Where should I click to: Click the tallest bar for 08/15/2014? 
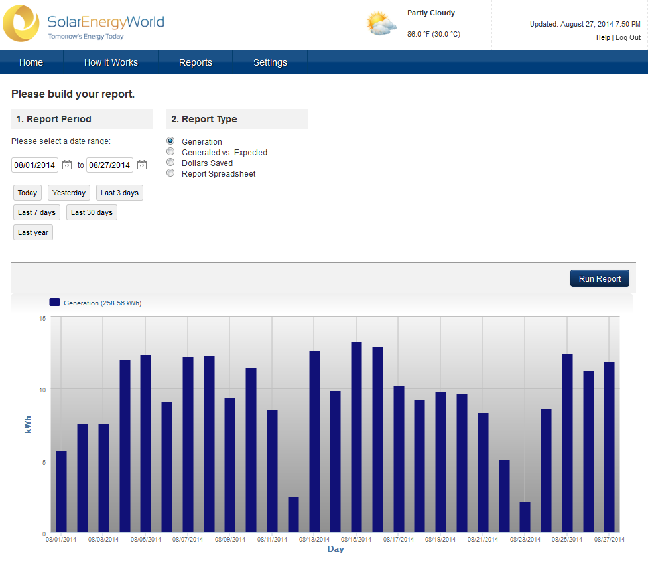click(356, 437)
